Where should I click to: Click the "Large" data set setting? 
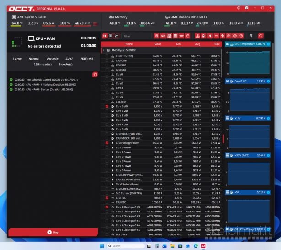(17, 59)
